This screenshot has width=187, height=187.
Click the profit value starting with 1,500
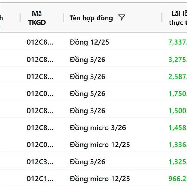click(x=178, y=111)
